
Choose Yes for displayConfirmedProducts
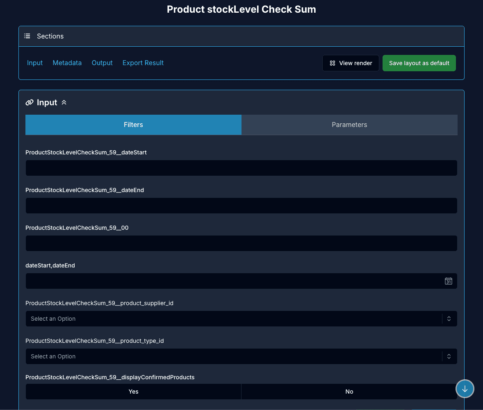pyautogui.click(x=133, y=392)
